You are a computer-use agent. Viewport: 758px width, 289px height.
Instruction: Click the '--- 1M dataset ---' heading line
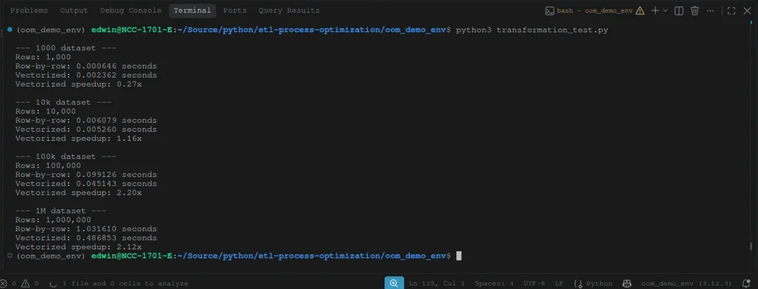[61, 210]
